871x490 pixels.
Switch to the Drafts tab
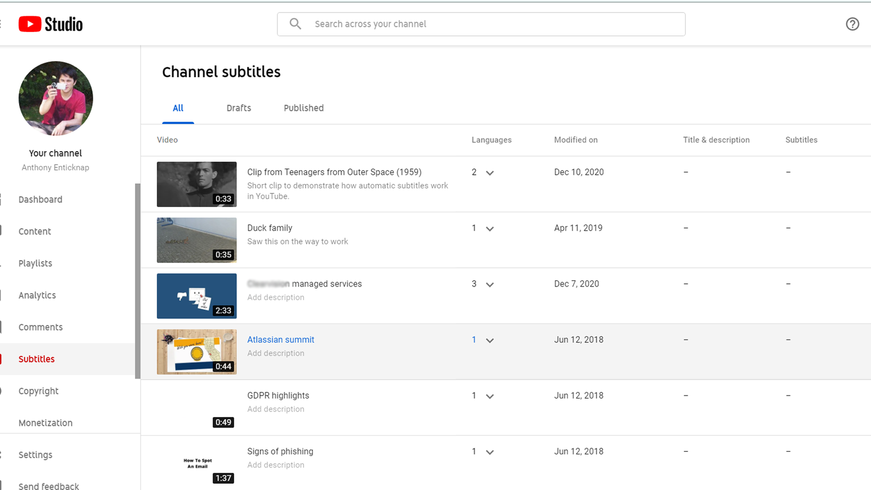[239, 108]
